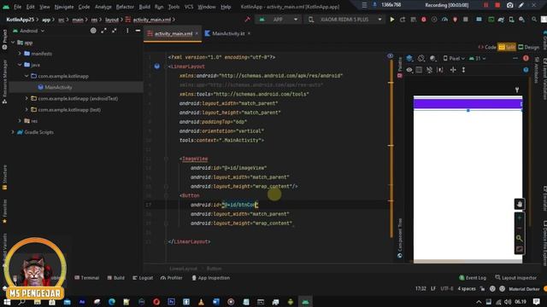
Task: Hide the Project tool window
Action: [138, 31]
